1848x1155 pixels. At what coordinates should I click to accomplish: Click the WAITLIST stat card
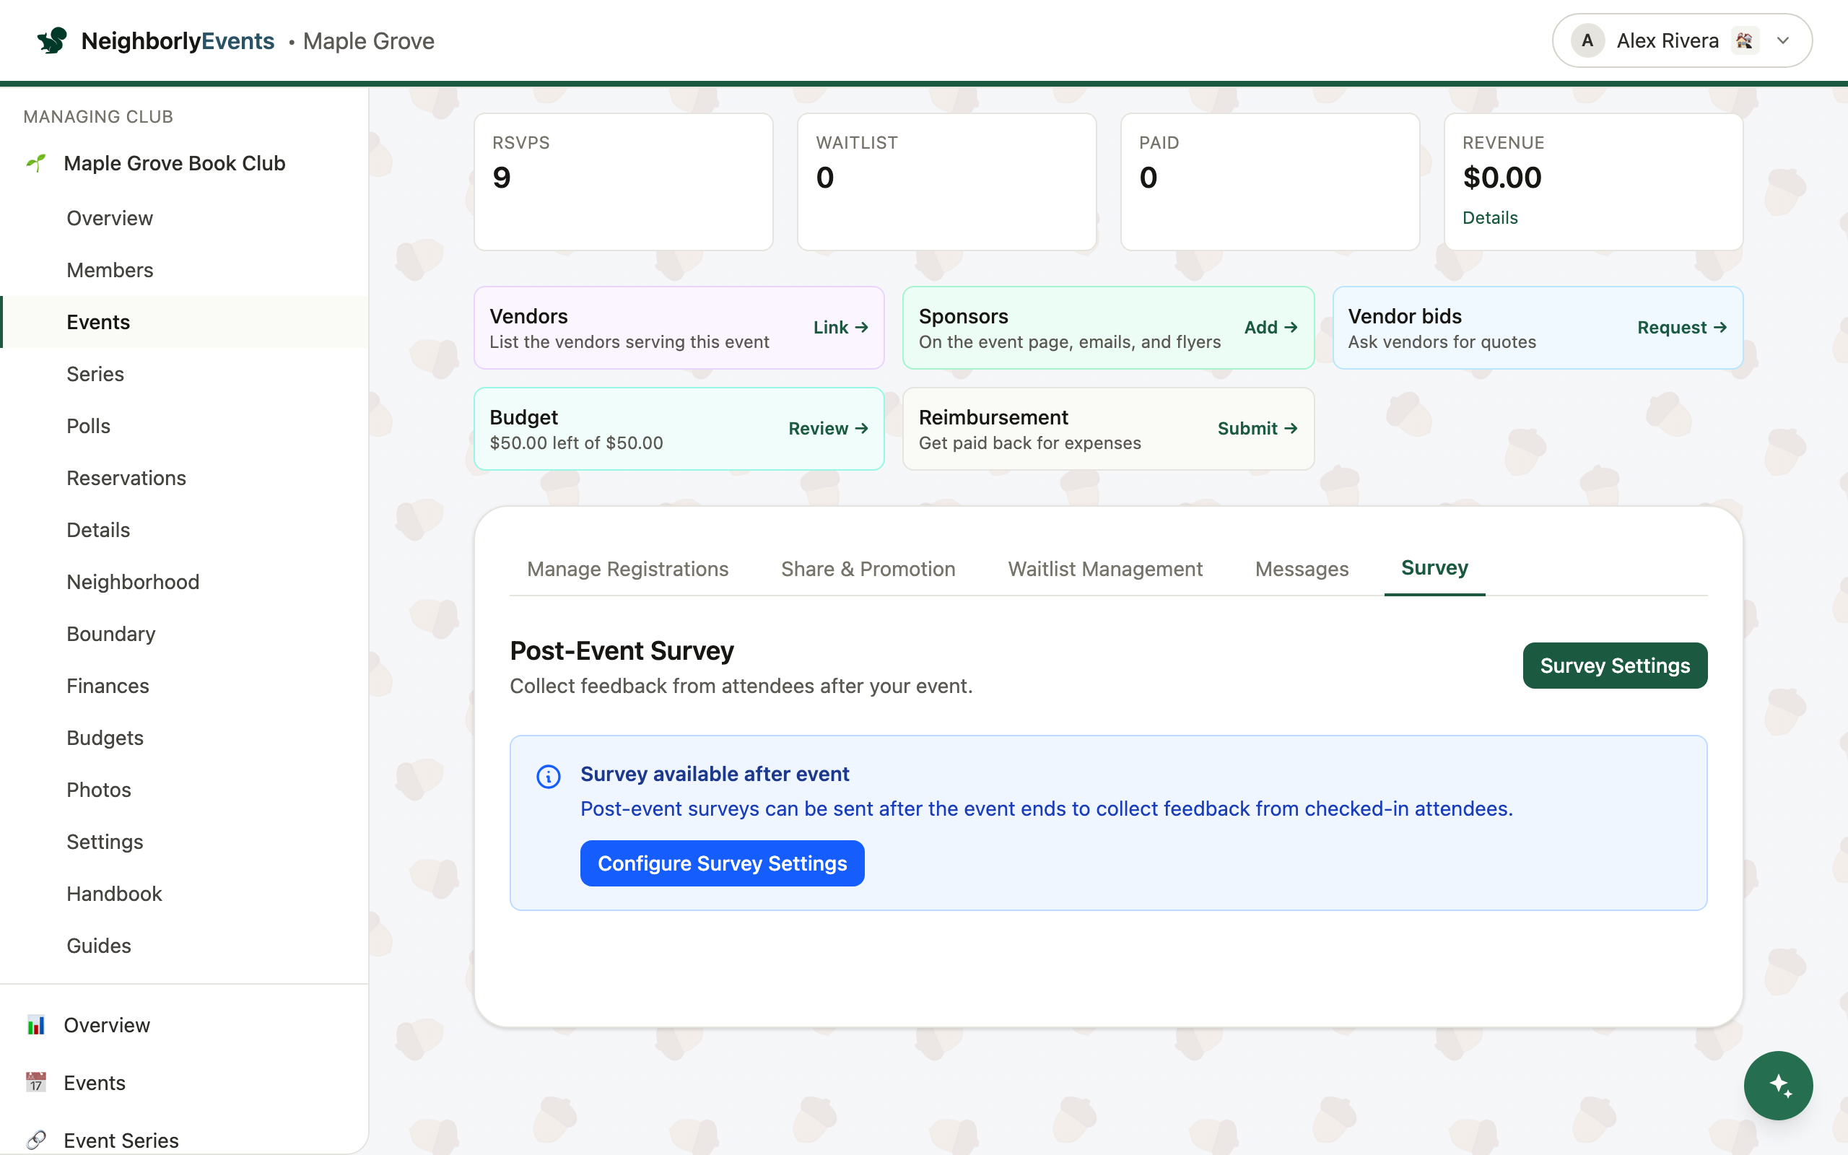(x=947, y=182)
